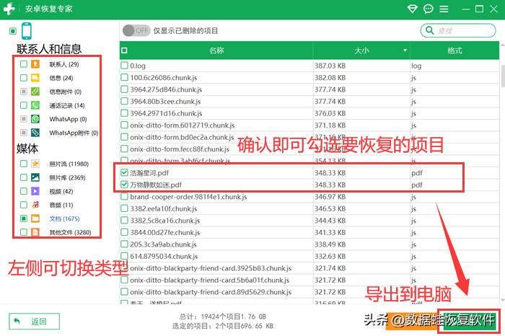Viewport: 505px width, 336px height.
Task: Toggle the show-only-deleted-items OFF switch
Action: pyautogui.click(x=136, y=31)
